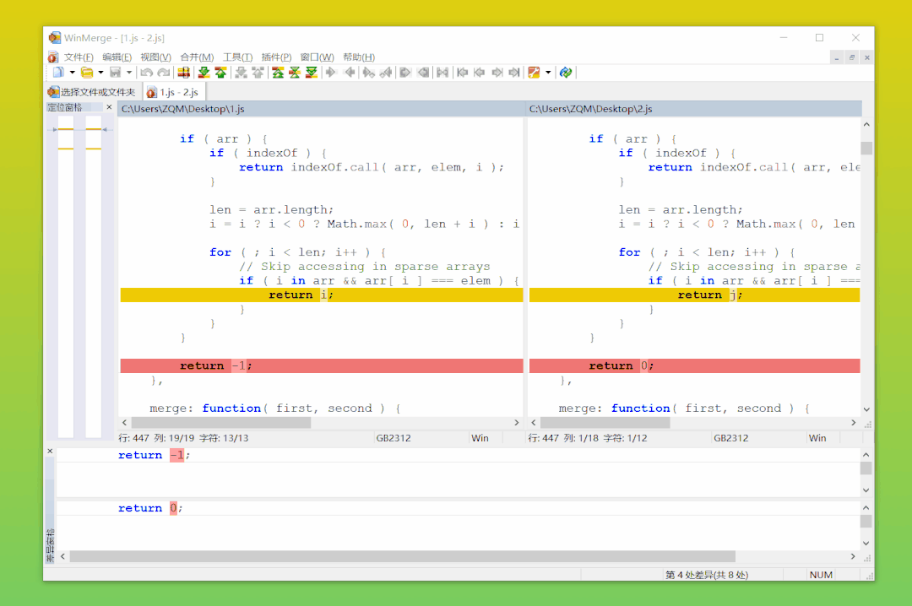
Task: Open the 视图(V) menu
Action: pyautogui.click(x=156, y=57)
